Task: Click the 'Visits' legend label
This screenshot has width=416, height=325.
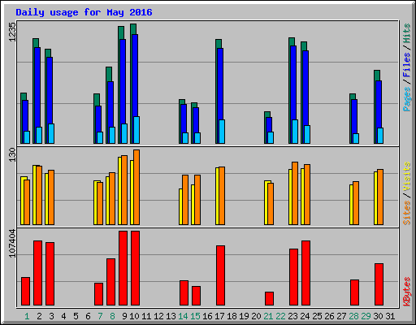Action: pyautogui.click(x=407, y=177)
